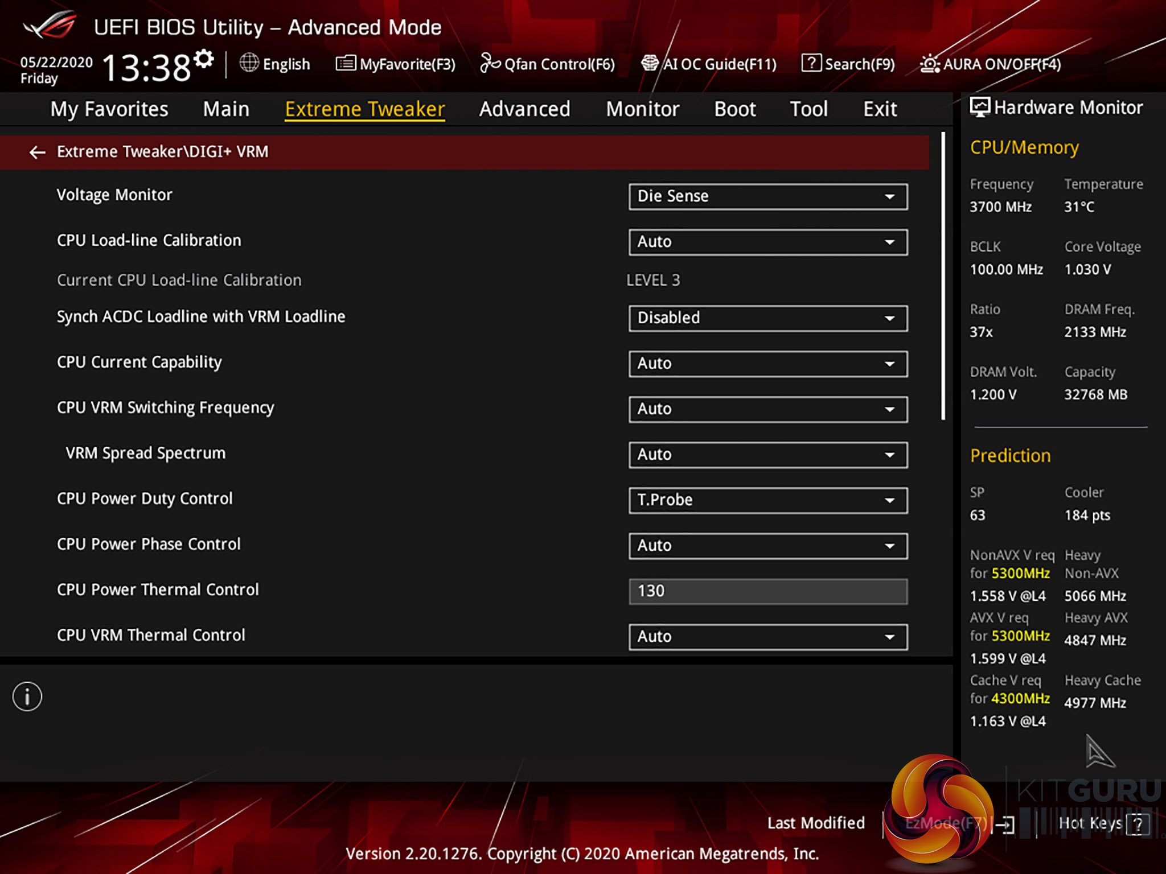Open Qfan Control fan icon
Viewport: 1166px width, 874px height.
[x=490, y=63]
